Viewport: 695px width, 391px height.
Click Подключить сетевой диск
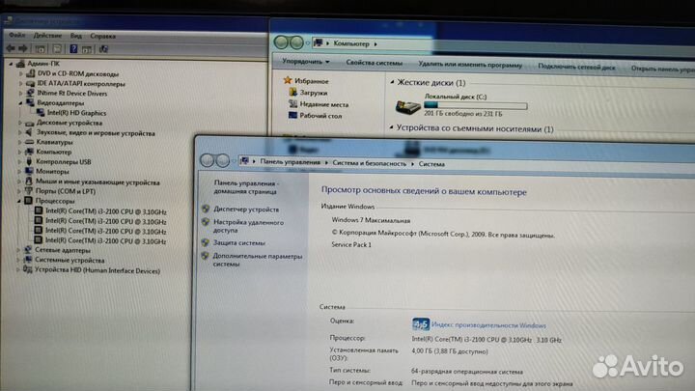pos(576,67)
